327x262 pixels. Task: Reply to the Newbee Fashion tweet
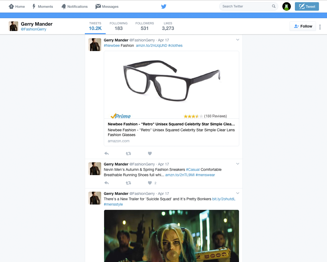pyautogui.click(x=107, y=153)
